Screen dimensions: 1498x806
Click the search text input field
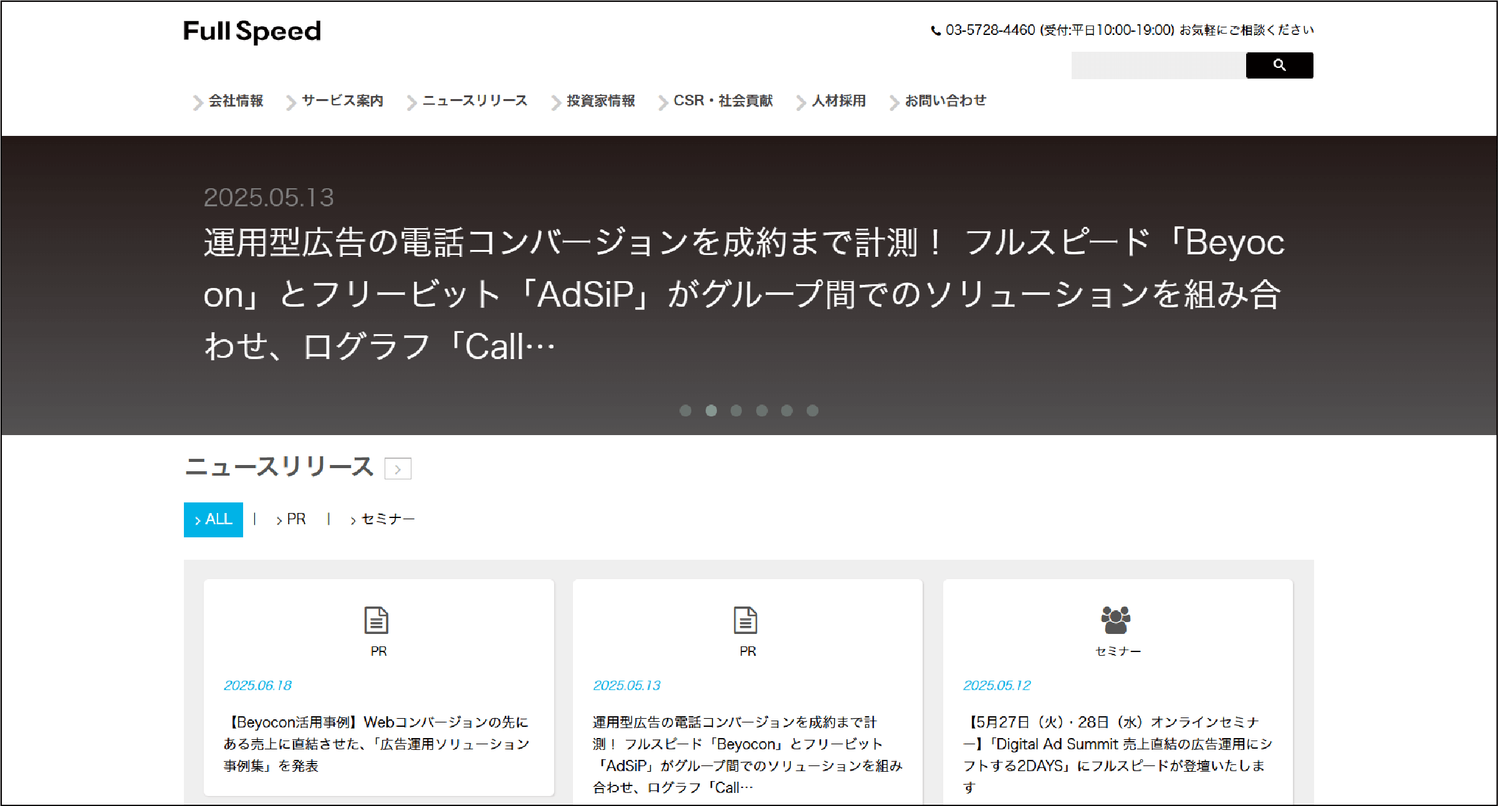tap(1158, 65)
